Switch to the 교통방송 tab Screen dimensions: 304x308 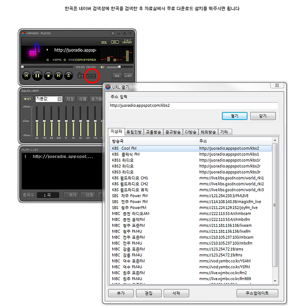point(153,132)
